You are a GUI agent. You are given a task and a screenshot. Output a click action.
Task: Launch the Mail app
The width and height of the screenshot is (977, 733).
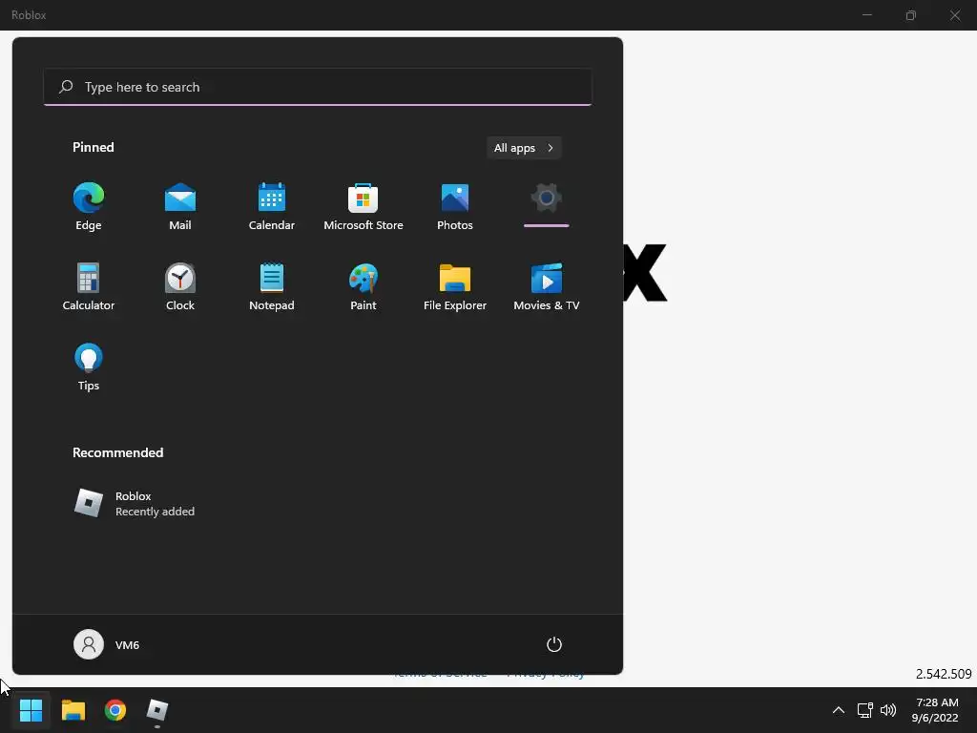(x=180, y=206)
